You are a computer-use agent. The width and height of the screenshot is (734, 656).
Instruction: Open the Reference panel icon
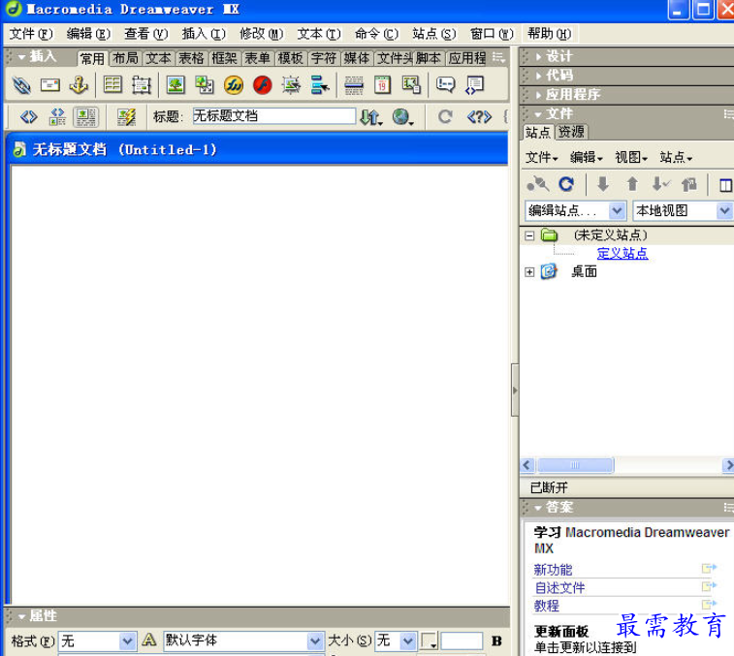coord(479,116)
